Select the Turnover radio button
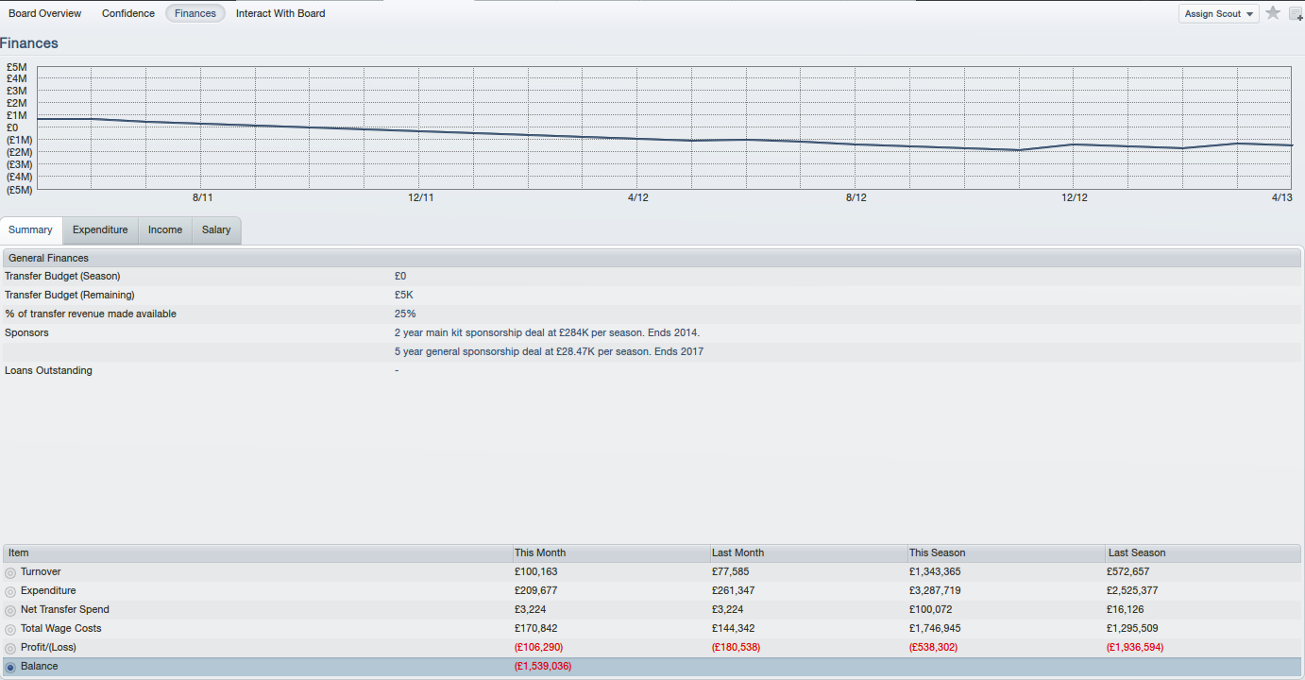Viewport: 1305px width, 680px height. [10, 572]
